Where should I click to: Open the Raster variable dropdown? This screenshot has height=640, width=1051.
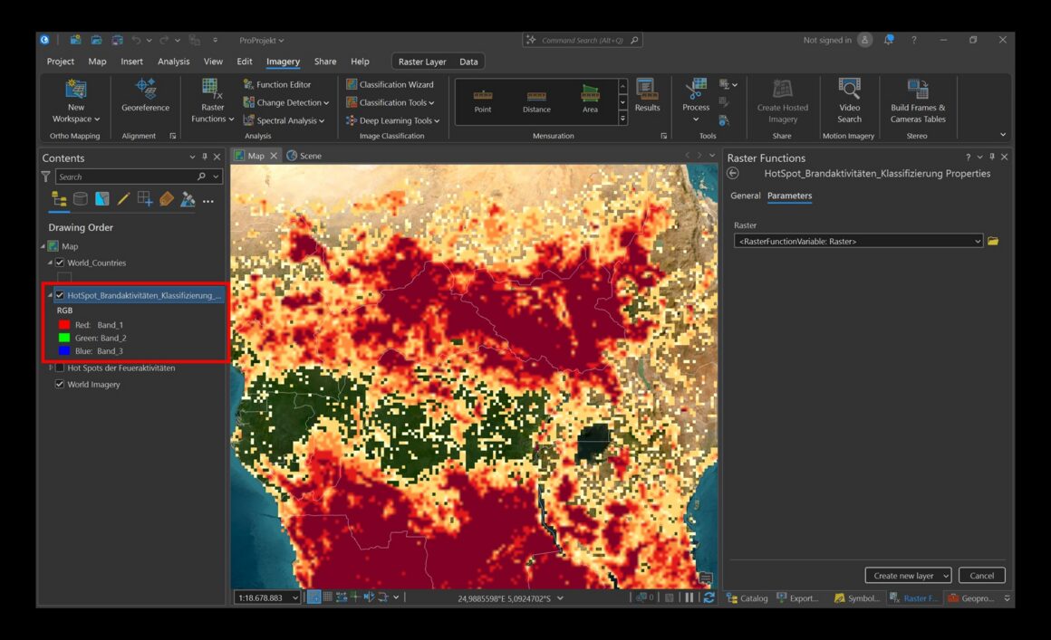coord(977,242)
